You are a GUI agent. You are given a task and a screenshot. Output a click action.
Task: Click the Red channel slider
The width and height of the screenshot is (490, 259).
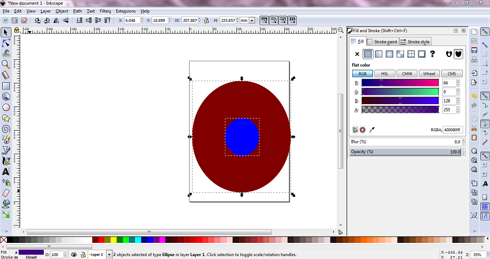coord(400,83)
